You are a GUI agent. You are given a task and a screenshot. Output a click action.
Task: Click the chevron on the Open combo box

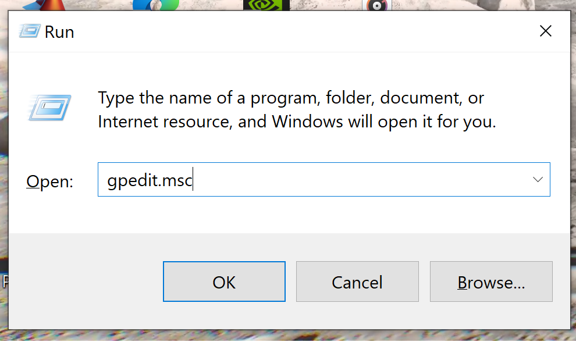[536, 179]
